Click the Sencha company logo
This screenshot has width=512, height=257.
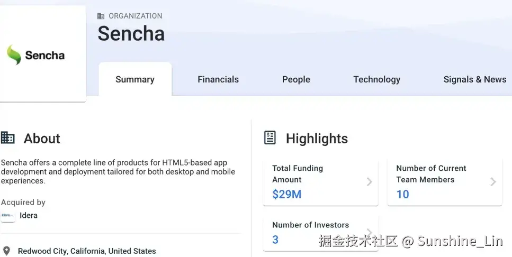coord(36,55)
